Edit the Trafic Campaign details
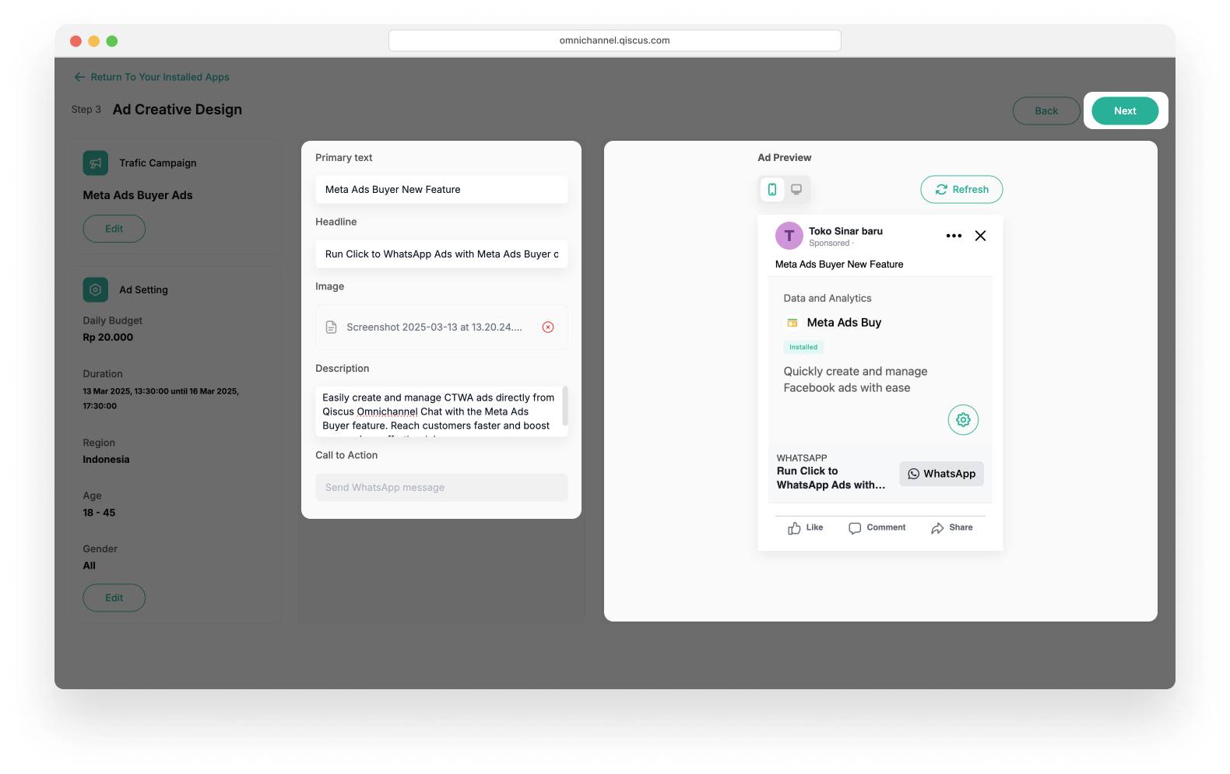Screen dimensions: 1230x774 click(x=114, y=229)
